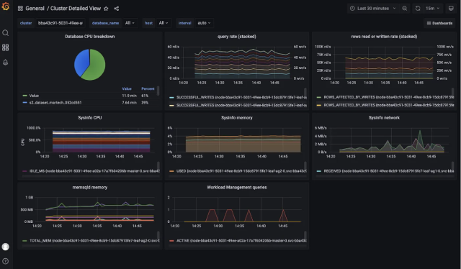This screenshot has height=269, width=461.
Task: Open the alerting bell icon
Action: point(5,63)
